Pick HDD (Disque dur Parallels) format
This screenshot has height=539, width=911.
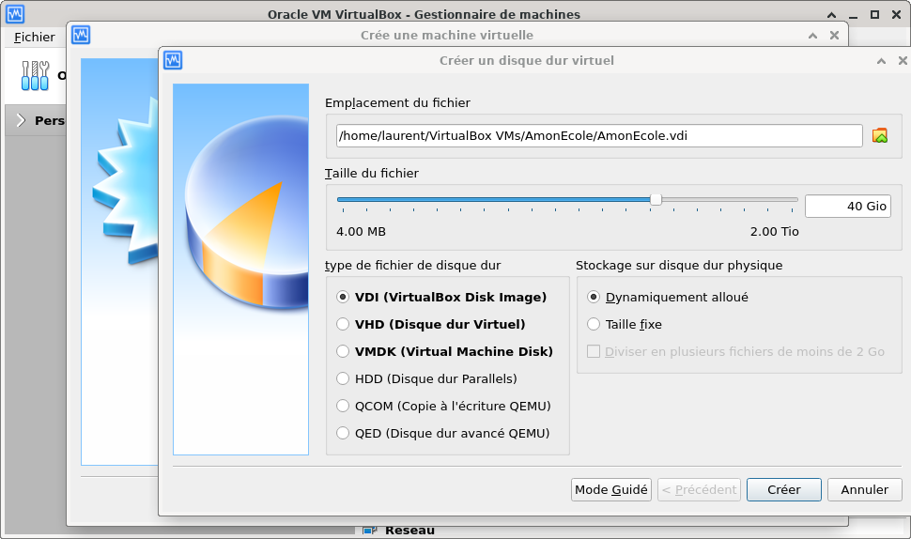pos(426,378)
